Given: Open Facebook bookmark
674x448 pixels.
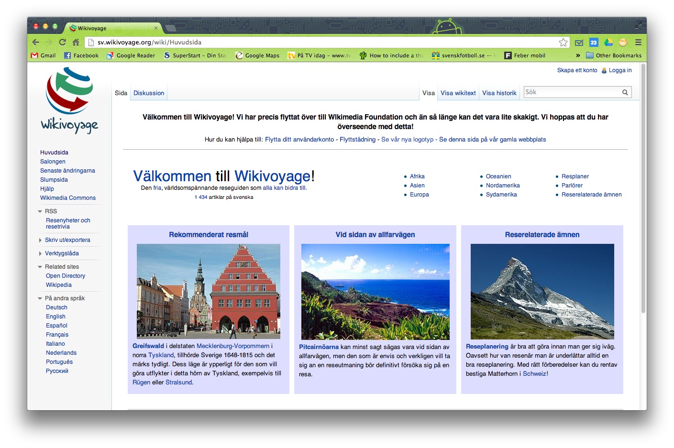Looking at the screenshot, I should coord(81,55).
